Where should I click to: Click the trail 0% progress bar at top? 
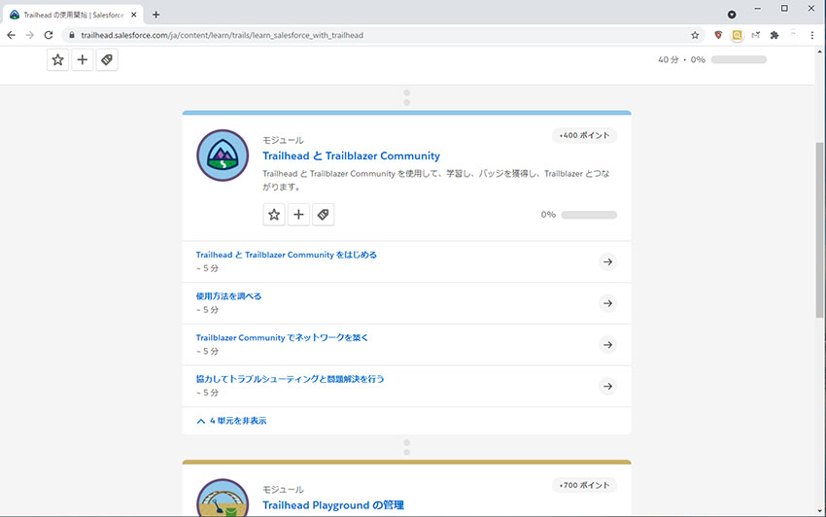coord(739,59)
